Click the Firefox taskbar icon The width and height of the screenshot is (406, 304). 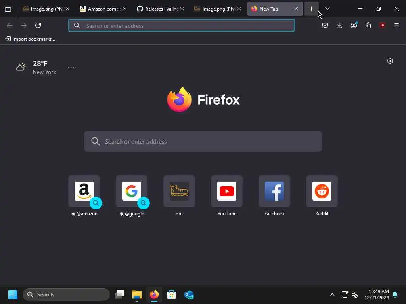(x=154, y=294)
